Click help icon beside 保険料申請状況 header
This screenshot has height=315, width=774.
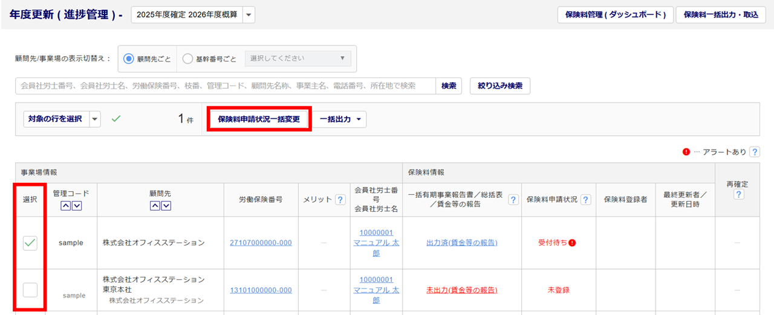tap(585, 200)
